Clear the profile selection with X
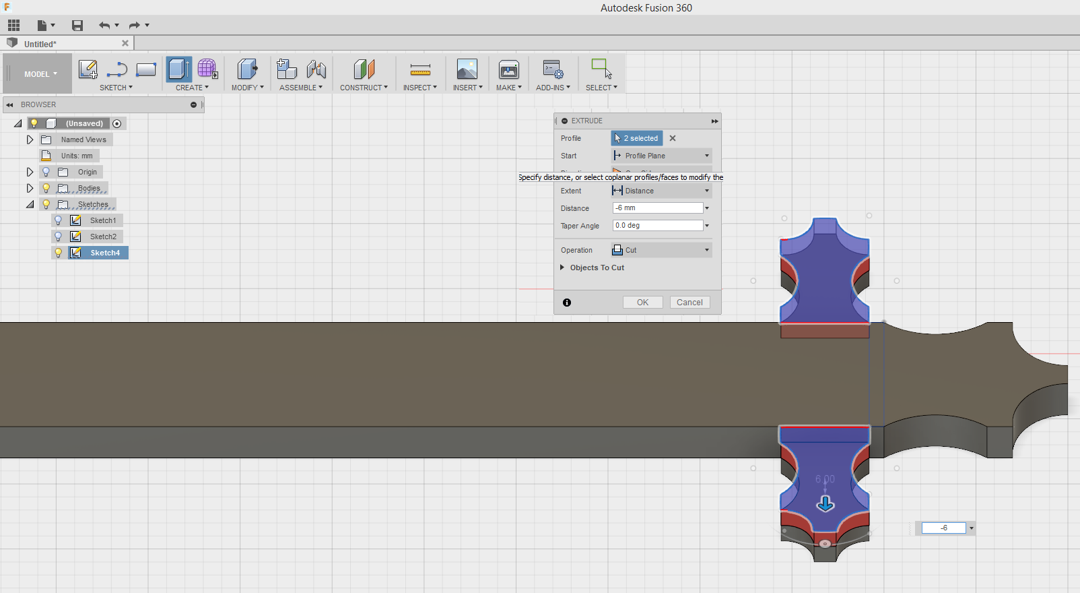Image resolution: width=1080 pixels, height=593 pixels. (x=673, y=138)
